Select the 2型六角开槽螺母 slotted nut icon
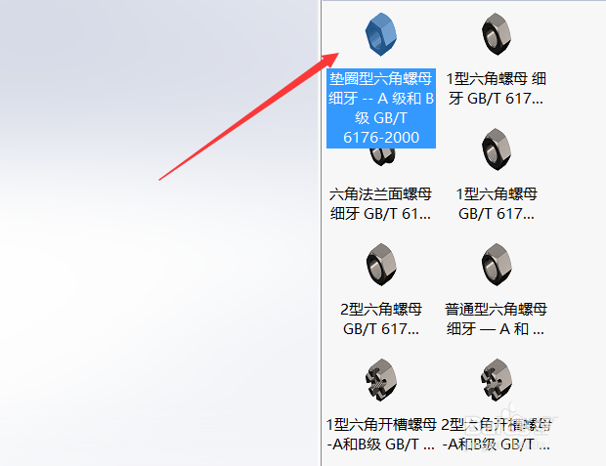 (497, 380)
